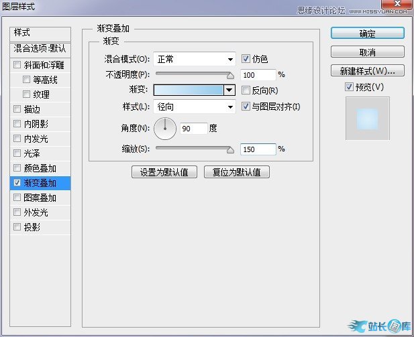Select the 内阴影 list entry
Screen dimensions: 414x337
pyautogui.click(x=40, y=124)
